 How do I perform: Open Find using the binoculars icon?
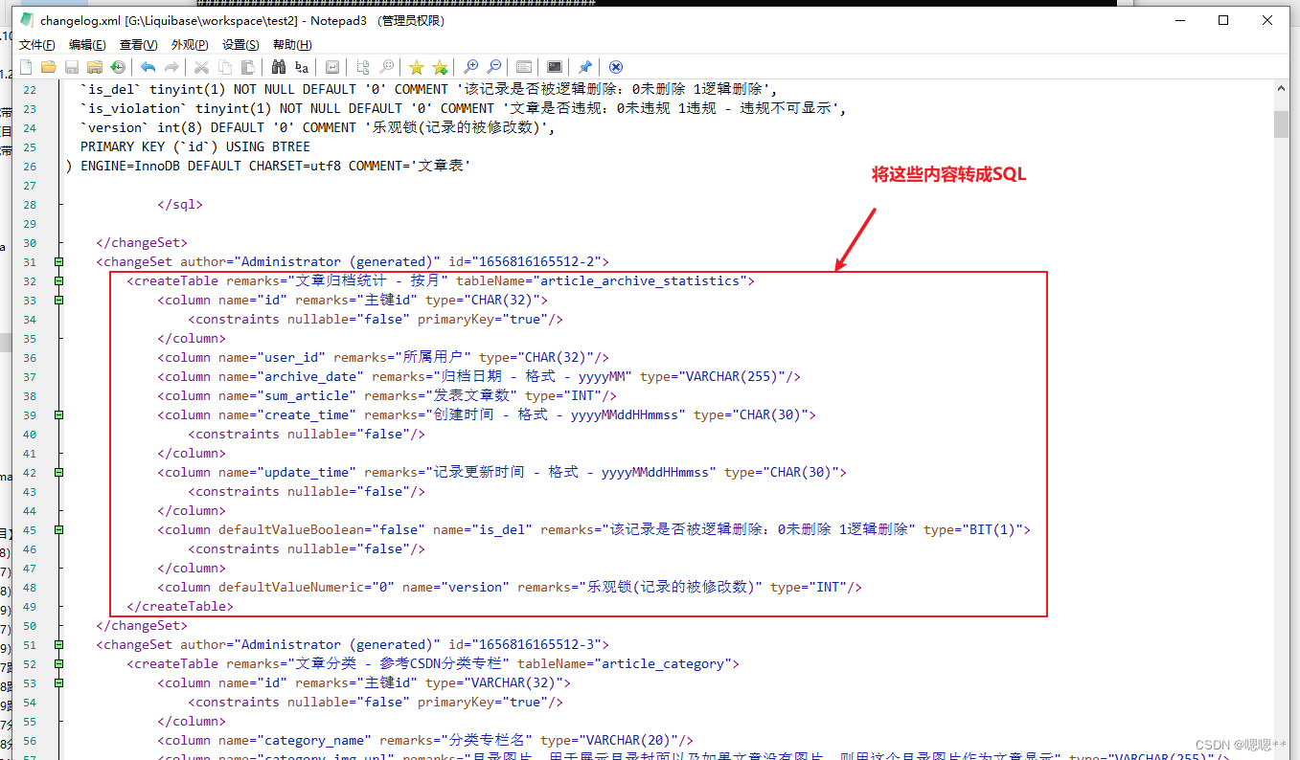click(x=279, y=67)
